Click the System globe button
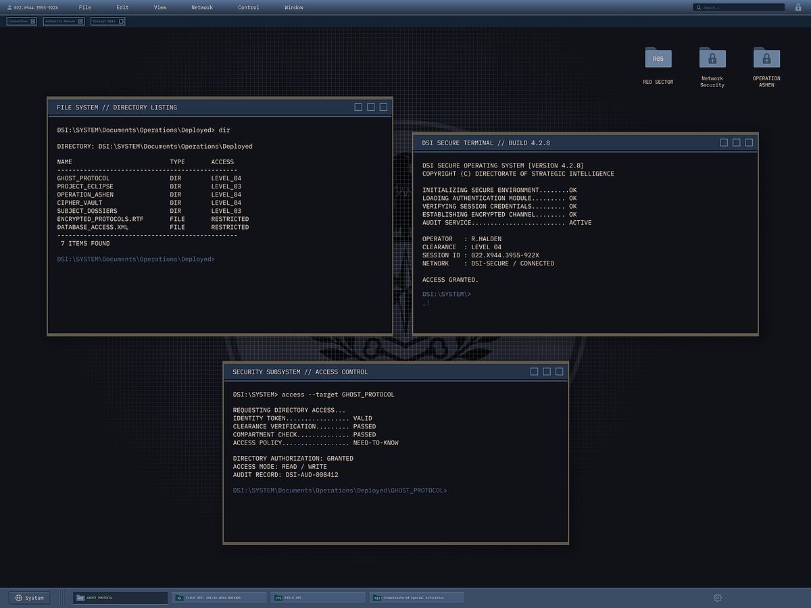Image resolution: width=811 pixels, height=608 pixels. 30,598
